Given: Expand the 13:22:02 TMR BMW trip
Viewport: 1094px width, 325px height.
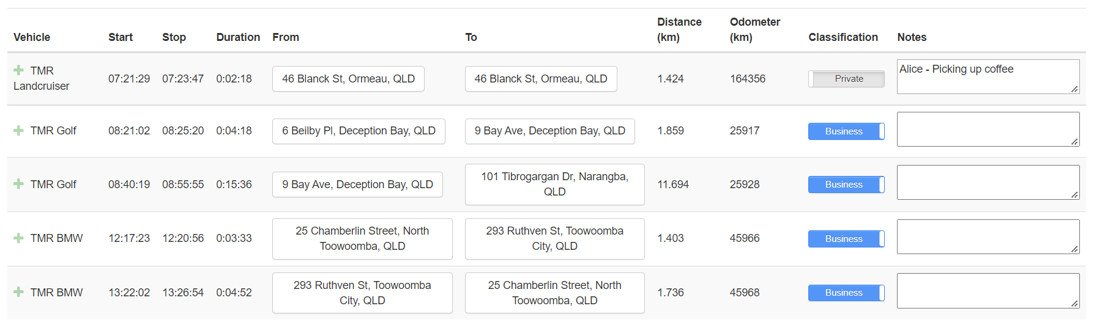Looking at the screenshot, I should tap(18, 292).
